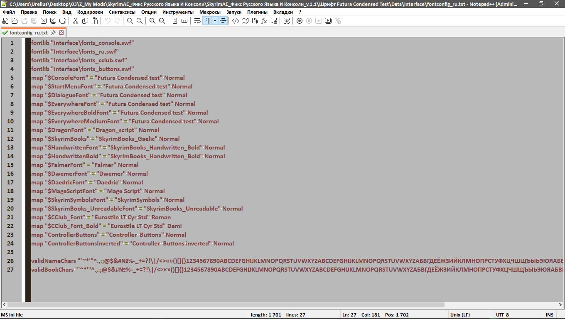The image size is (565, 319).
Task: Open Document List panel icon
Action: click(255, 21)
